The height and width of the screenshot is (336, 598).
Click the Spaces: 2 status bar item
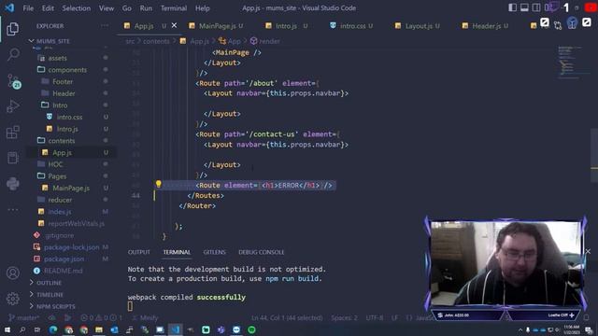coord(344,317)
